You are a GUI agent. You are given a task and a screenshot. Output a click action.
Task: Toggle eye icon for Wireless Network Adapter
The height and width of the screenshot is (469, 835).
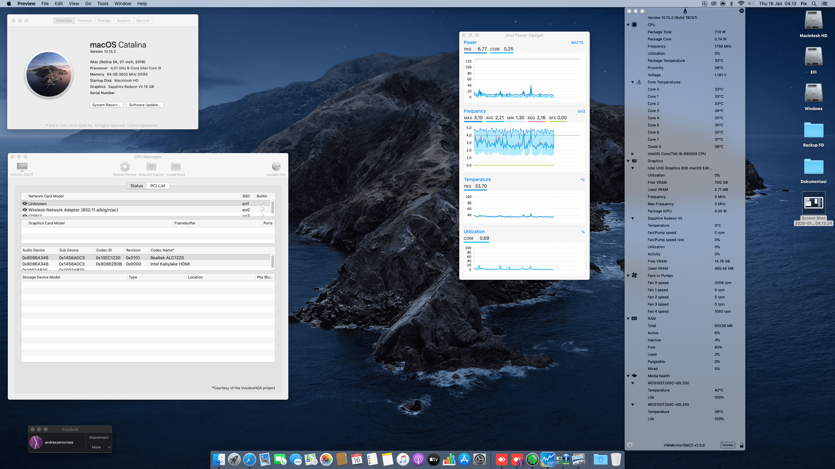click(x=24, y=210)
